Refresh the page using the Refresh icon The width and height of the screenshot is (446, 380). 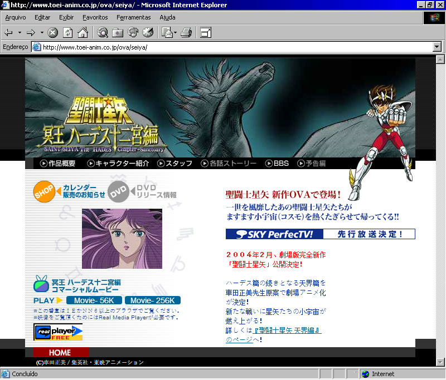coord(67,33)
